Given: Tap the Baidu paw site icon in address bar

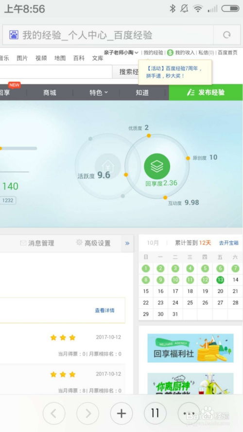Looking at the screenshot, I should coord(14,35).
